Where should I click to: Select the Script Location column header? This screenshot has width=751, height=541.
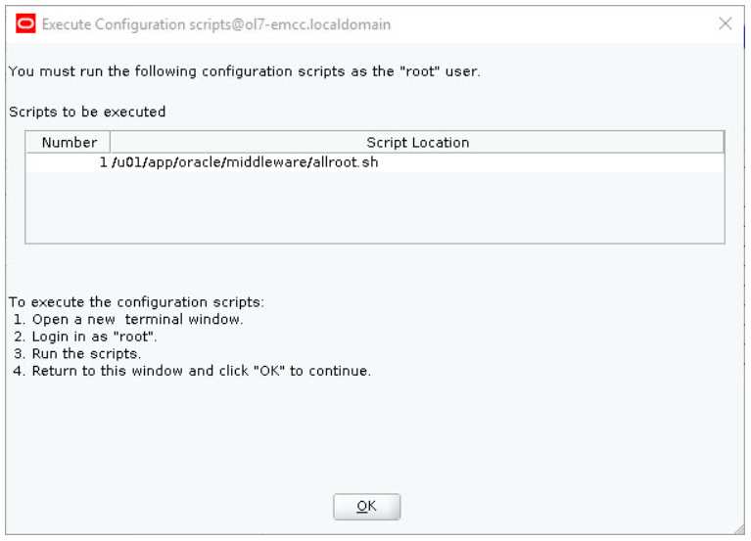(x=417, y=142)
